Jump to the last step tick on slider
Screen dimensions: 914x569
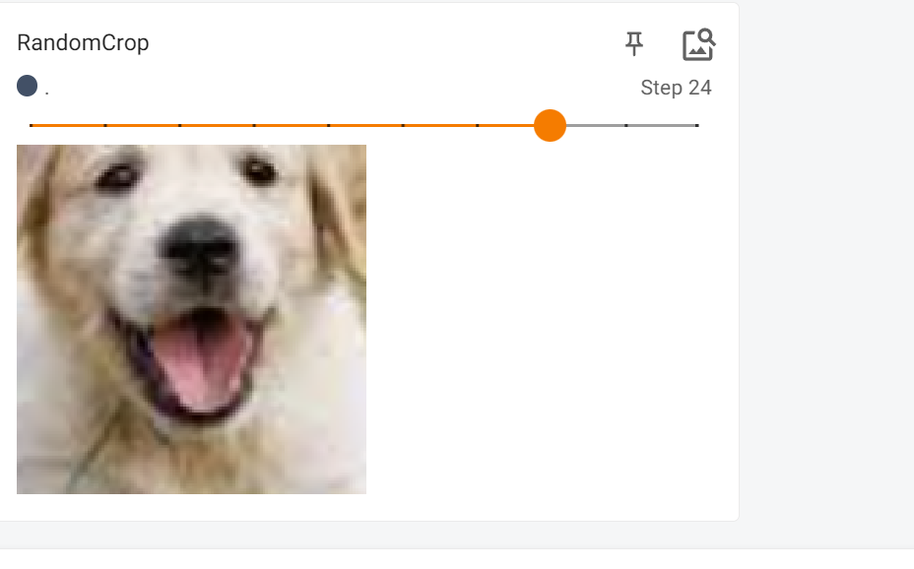696,125
